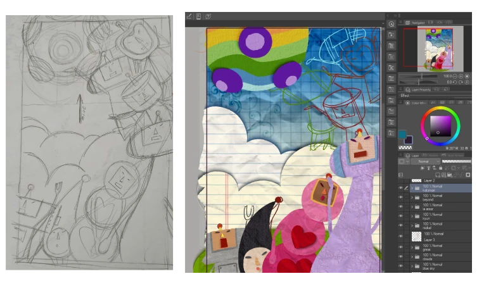Click the zoom out minus button in Navigator

tap(455, 76)
